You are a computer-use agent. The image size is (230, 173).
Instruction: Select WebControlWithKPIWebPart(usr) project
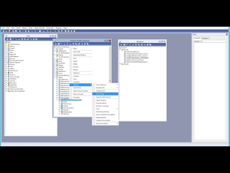(137, 62)
